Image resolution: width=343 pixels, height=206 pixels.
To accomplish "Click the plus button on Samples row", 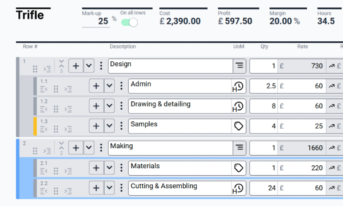I will tap(96, 126).
